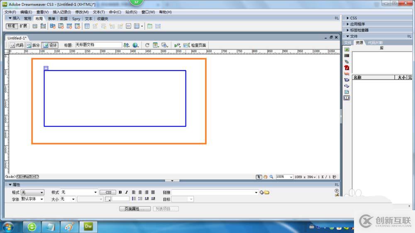415x233 pixels.
Task: Toggle Italic formatting
Action: (x=127, y=192)
